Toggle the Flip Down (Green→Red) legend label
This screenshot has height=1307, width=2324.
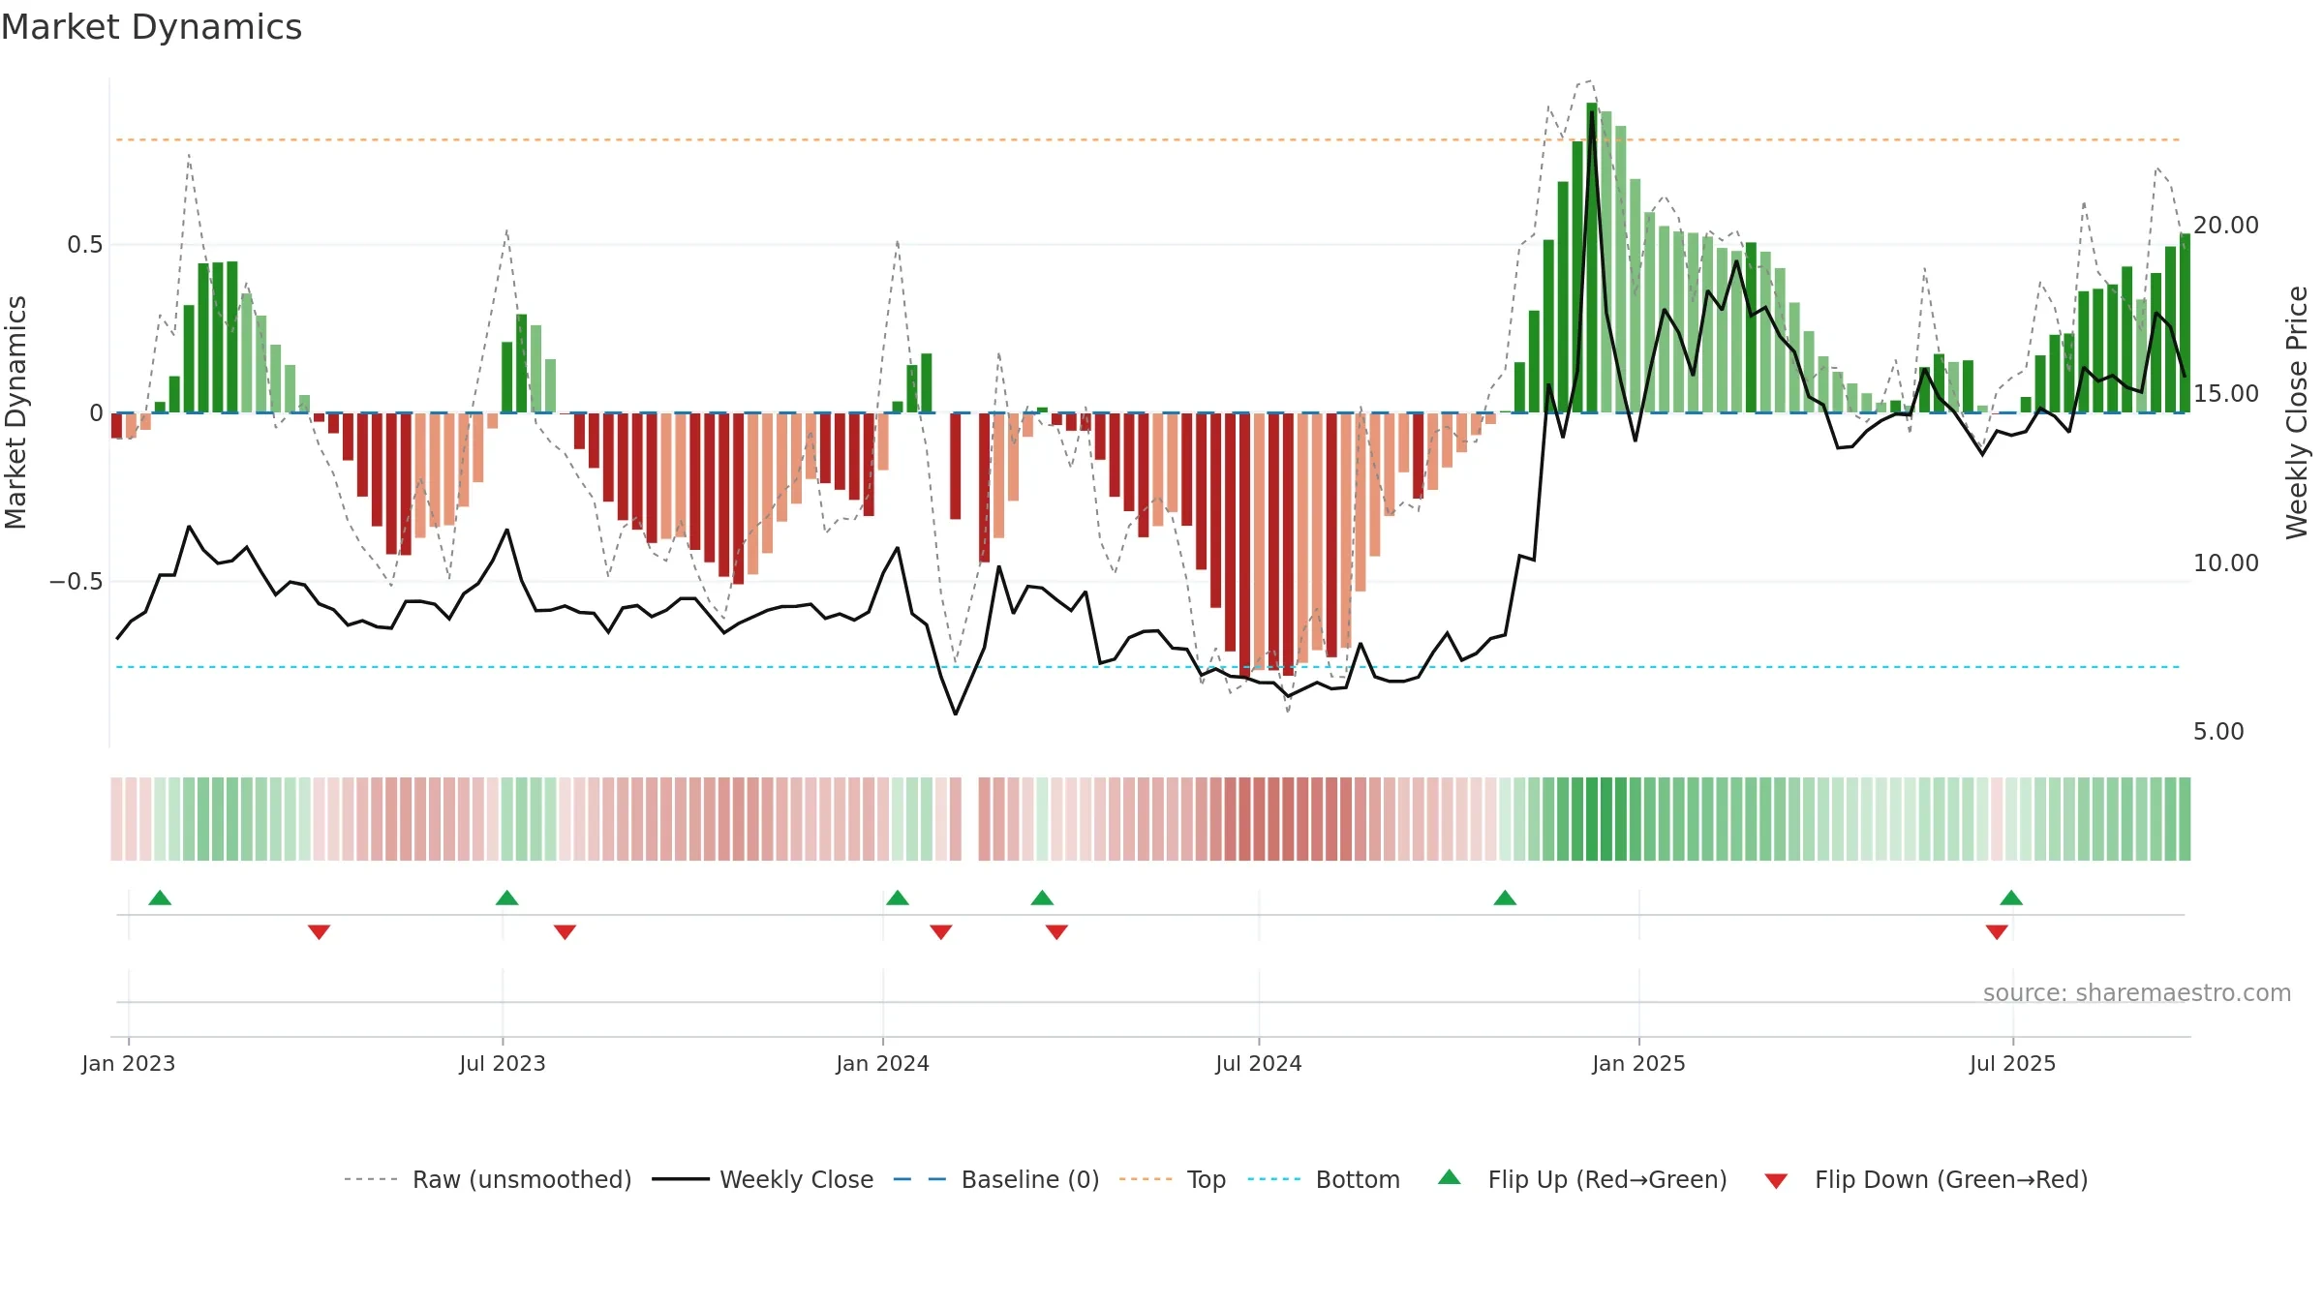pos(1951,1180)
